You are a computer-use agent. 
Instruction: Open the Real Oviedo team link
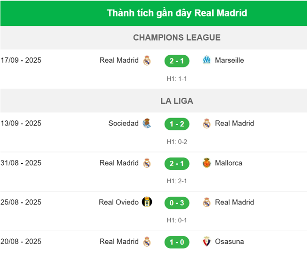(119, 202)
